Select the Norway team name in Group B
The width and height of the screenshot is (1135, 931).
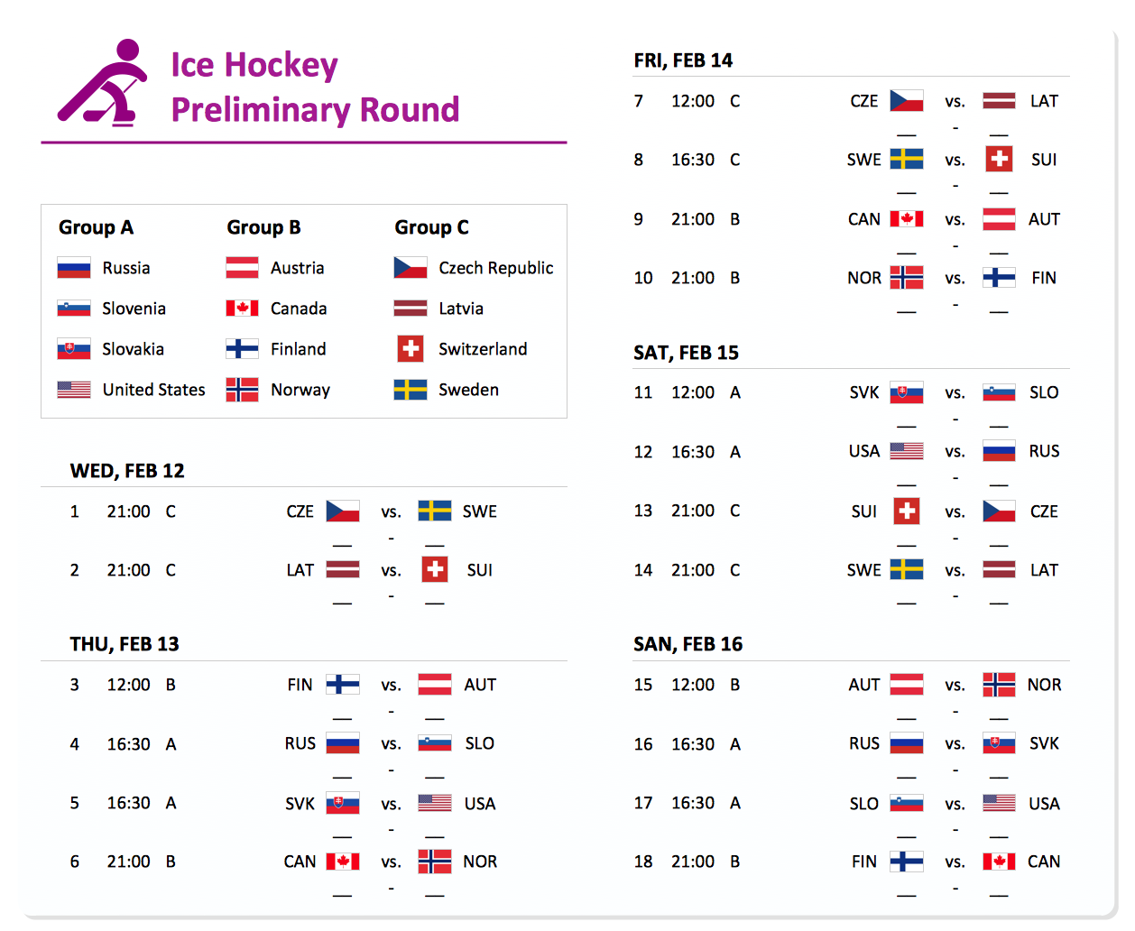300,390
